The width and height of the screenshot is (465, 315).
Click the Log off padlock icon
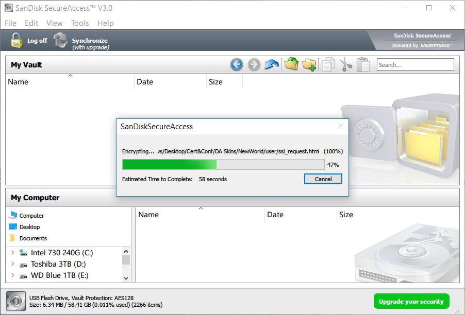click(x=16, y=41)
